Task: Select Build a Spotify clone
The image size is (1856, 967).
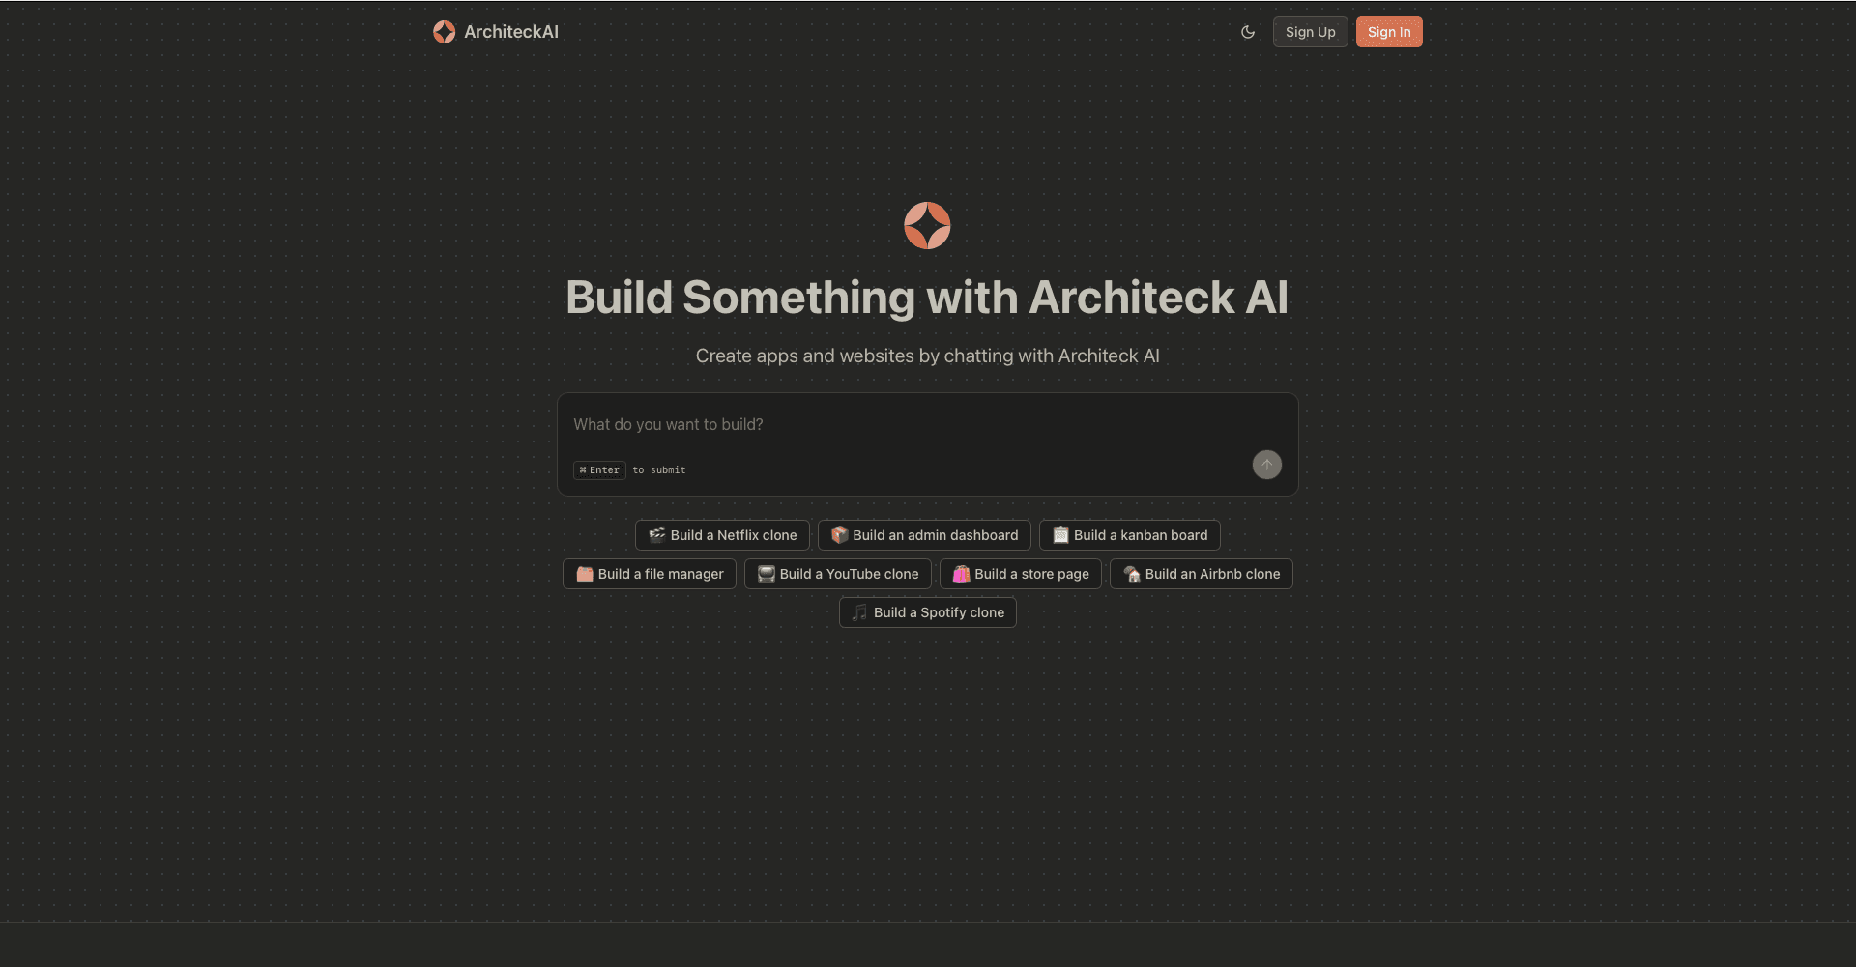Action: [927, 611]
